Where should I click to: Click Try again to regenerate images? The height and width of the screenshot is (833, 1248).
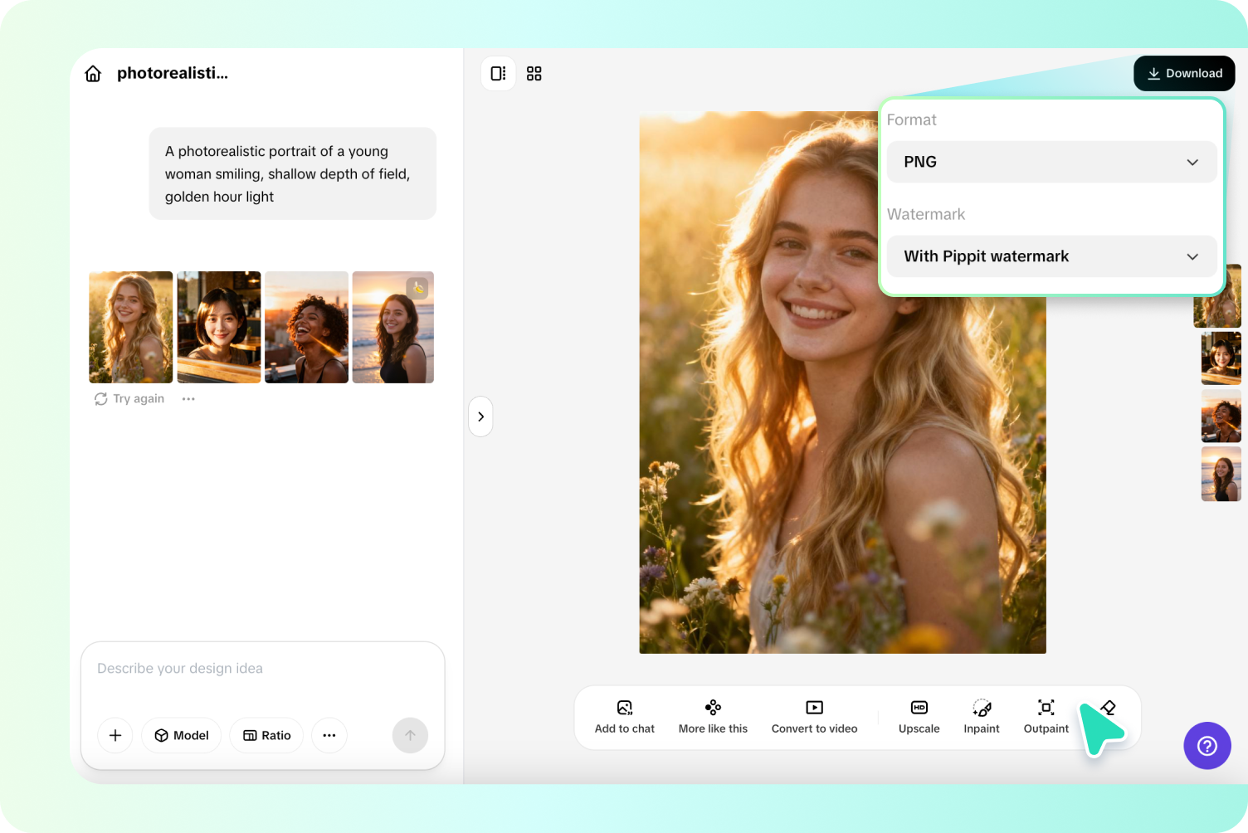pyautogui.click(x=129, y=399)
